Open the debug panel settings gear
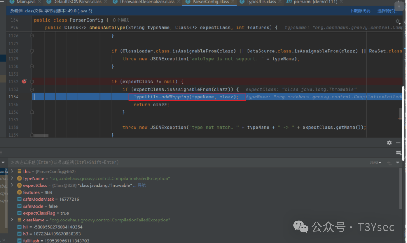 click(389, 143)
